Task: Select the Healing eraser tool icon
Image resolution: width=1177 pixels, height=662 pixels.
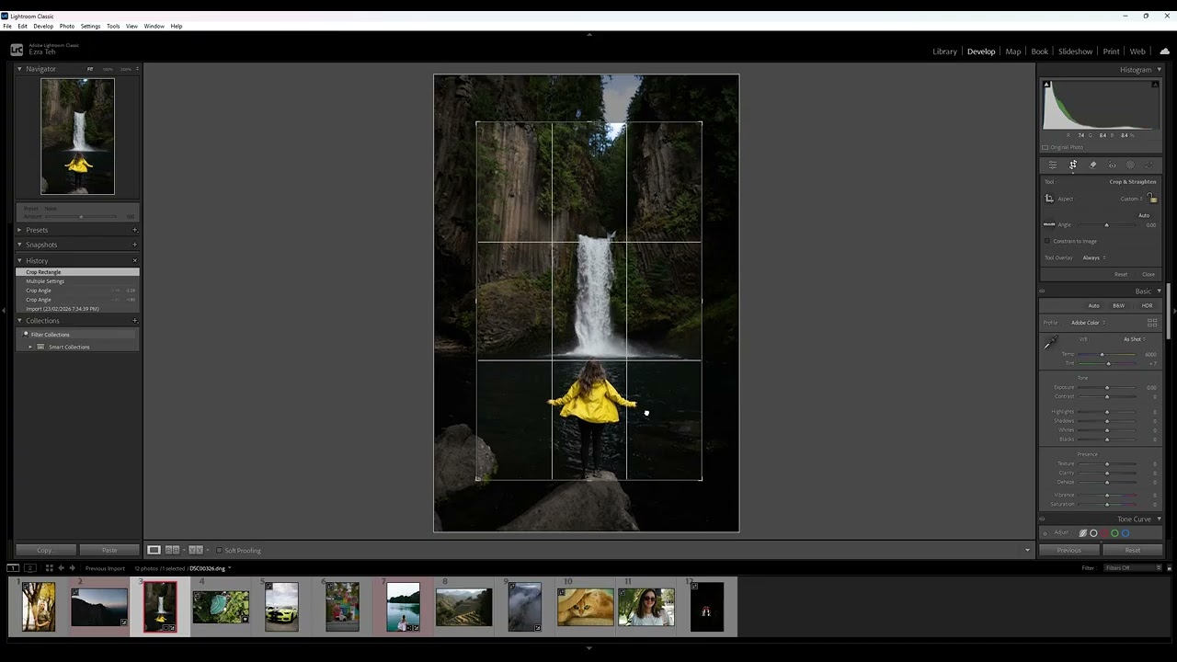Action: click(x=1092, y=165)
